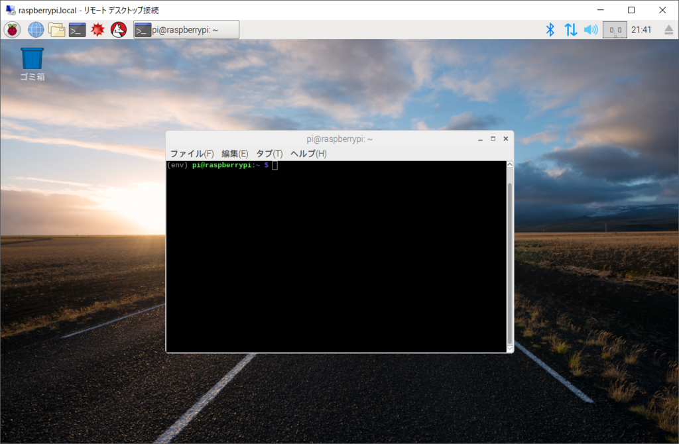
Task: Open the File Manager folder icon
Action: [x=56, y=30]
